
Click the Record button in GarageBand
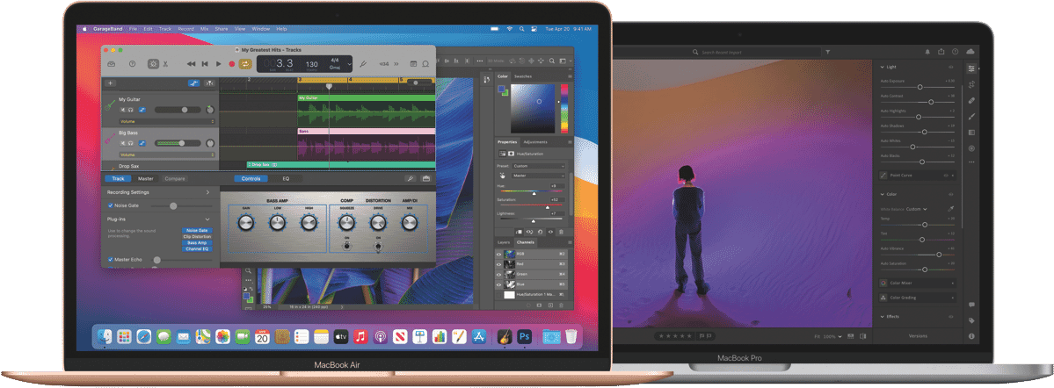click(231, 64)
